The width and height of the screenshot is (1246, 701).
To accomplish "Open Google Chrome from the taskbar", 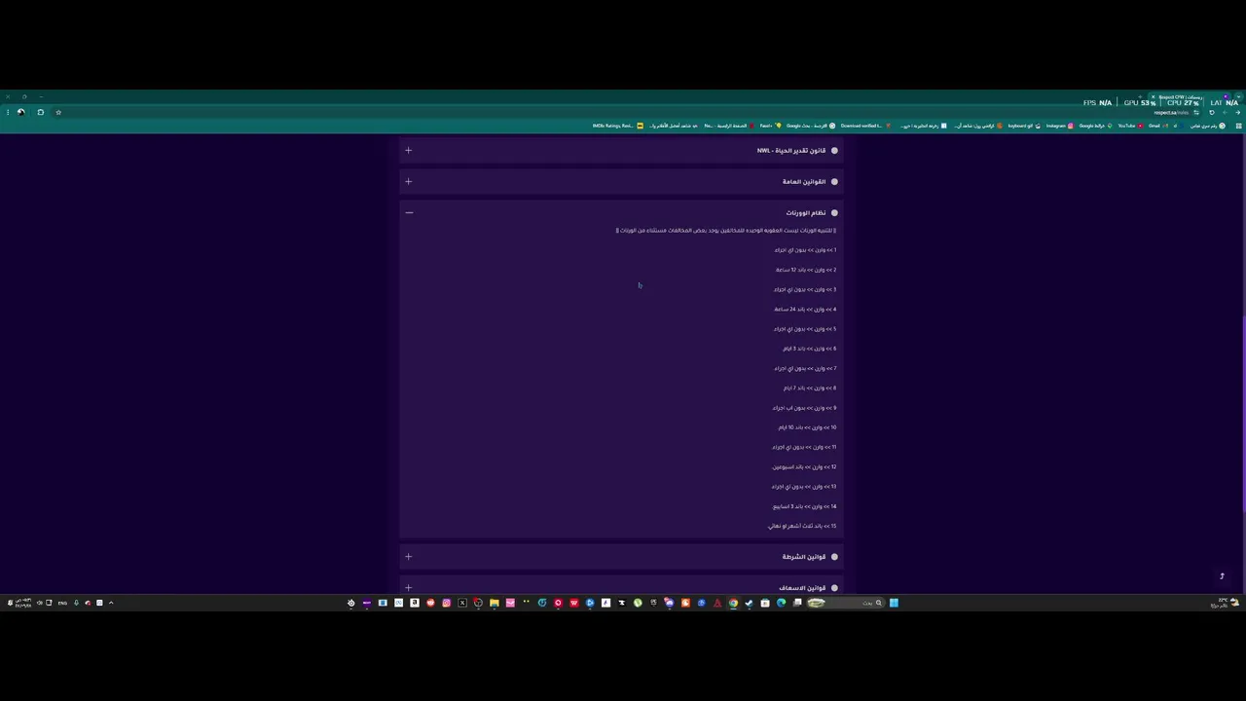I will pos(733,603).
